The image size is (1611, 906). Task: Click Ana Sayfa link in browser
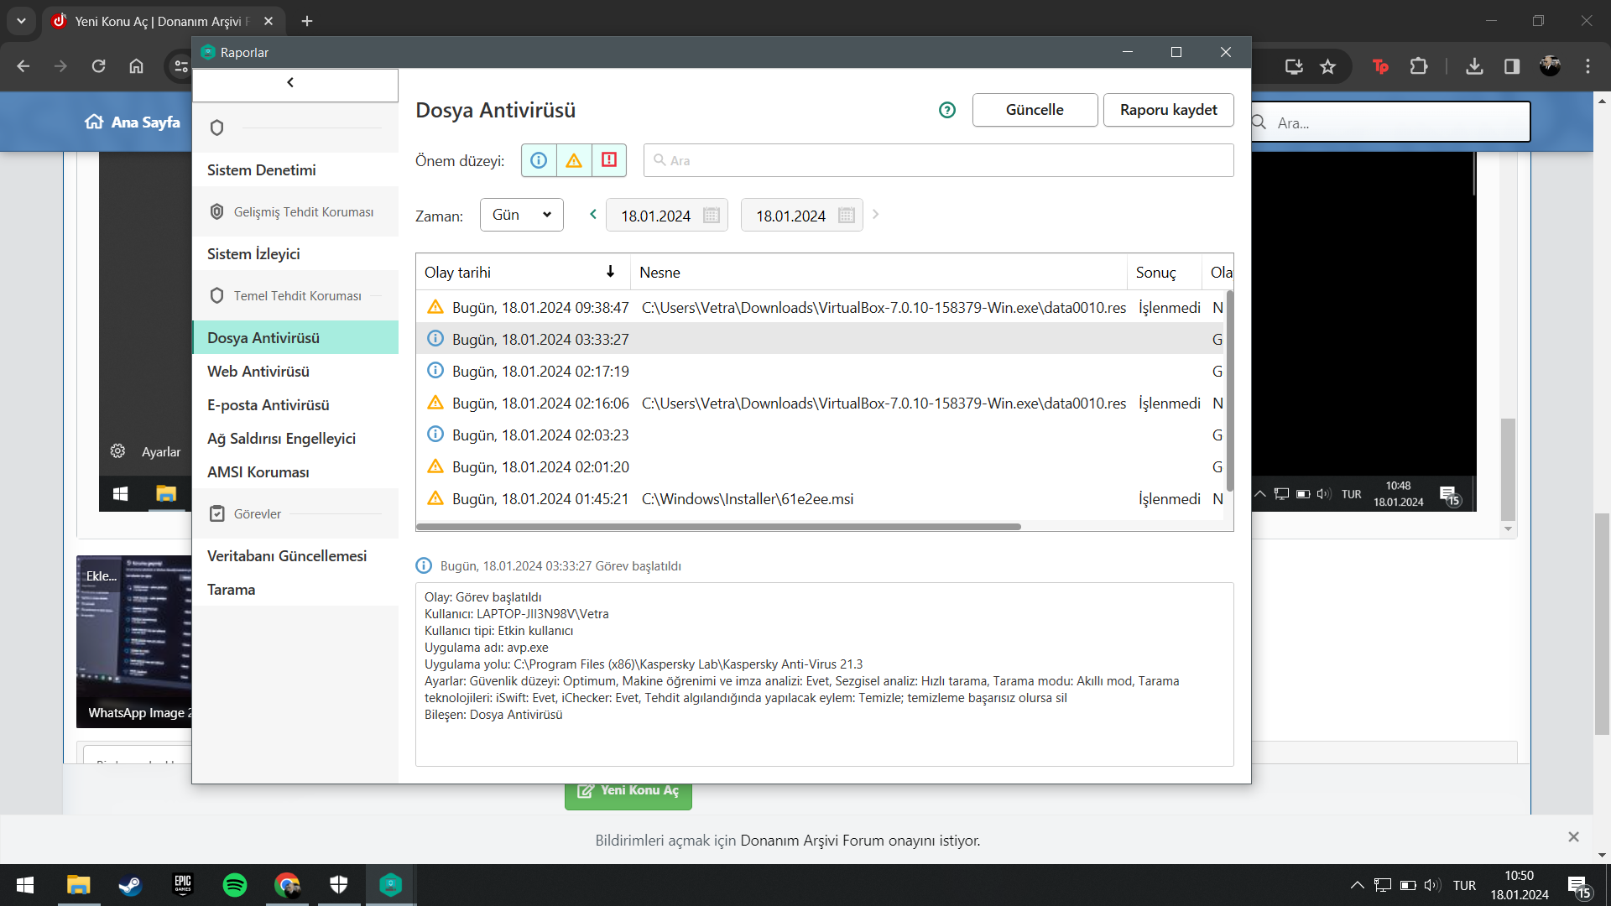point(133,122)
